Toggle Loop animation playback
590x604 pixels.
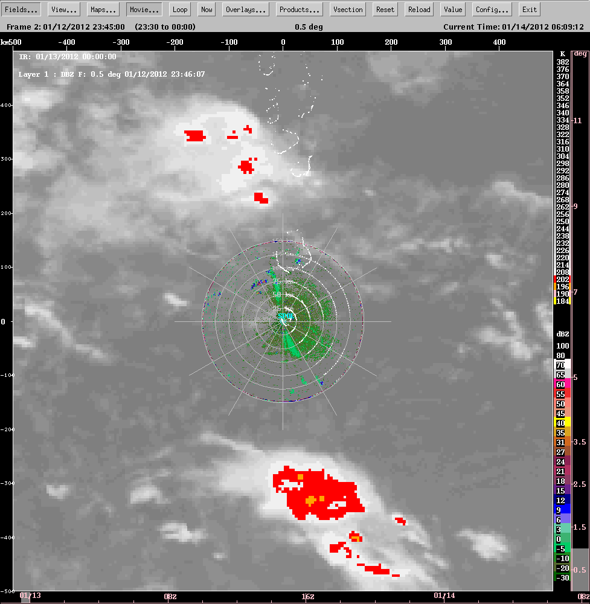(180, 10)
